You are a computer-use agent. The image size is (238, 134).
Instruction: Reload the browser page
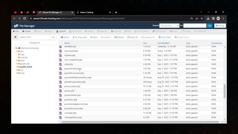[x=25, y=18]
